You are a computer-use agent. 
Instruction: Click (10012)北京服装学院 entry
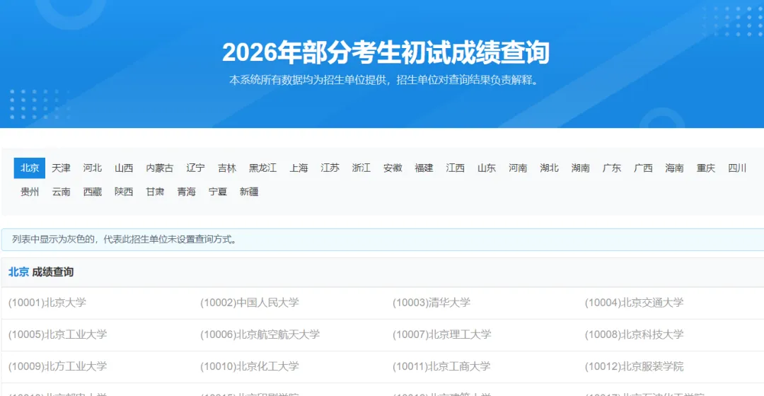[634, 366]
